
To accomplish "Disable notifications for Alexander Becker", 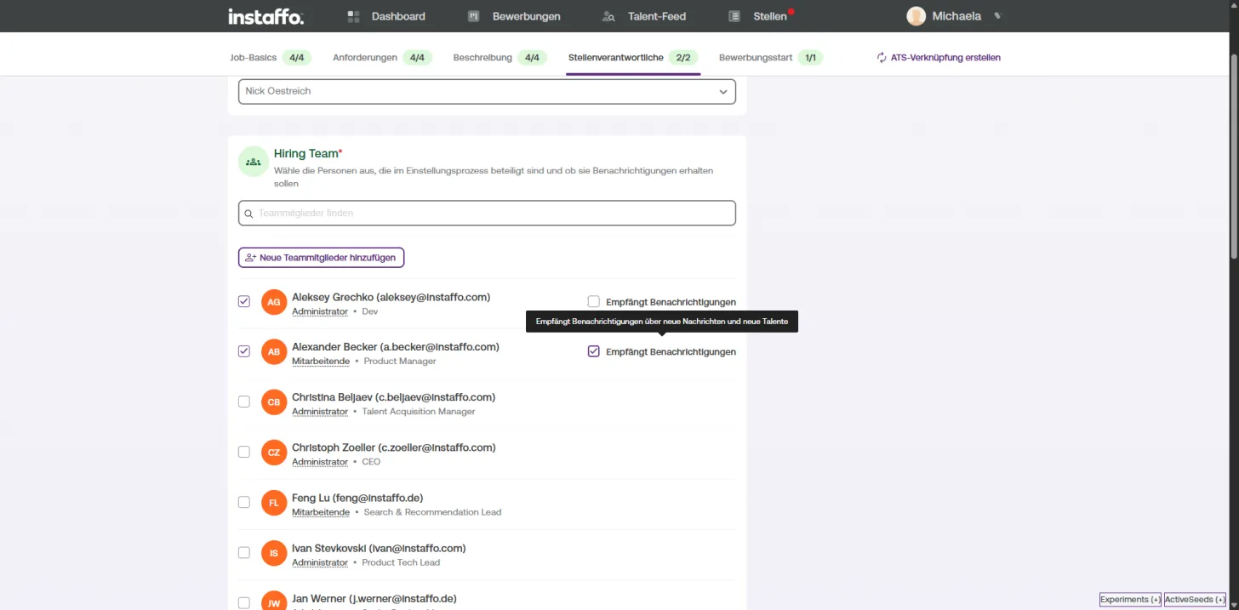I will point(594,351).
